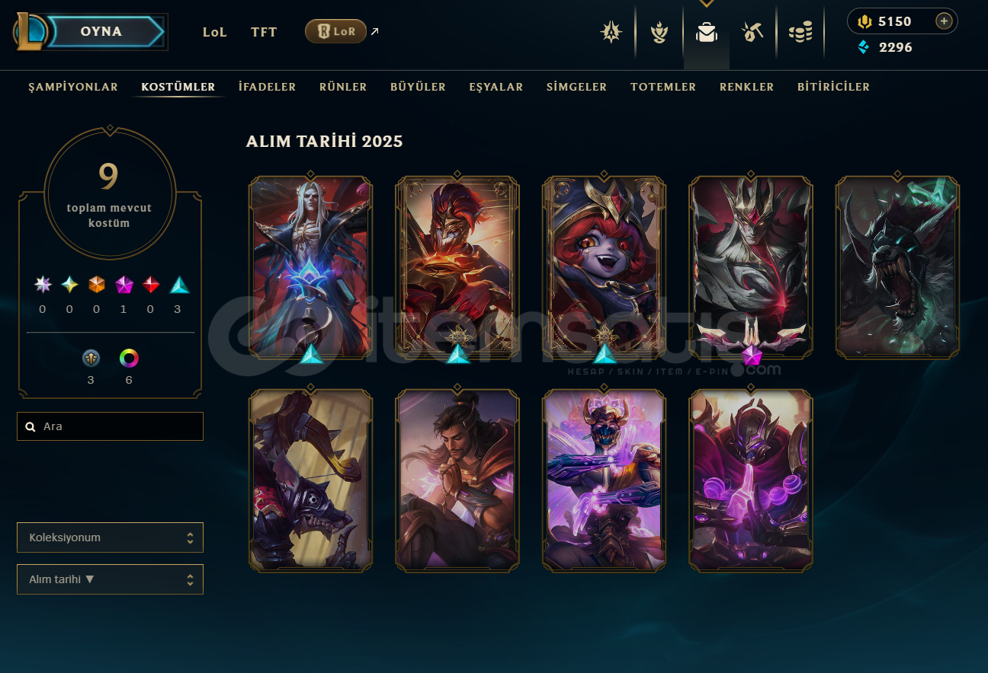Open the Collection briefcase icon
This screenshot has height=673, width=988.
coord(706,32)
